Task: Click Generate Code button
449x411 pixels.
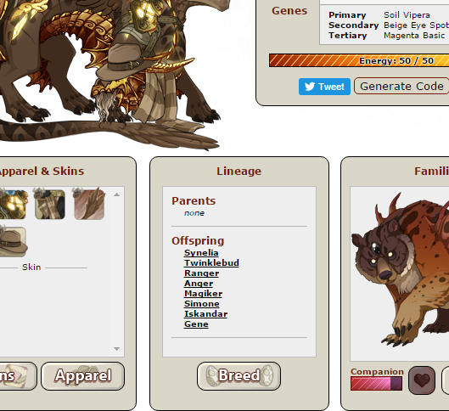Action: tap(401, 86)
